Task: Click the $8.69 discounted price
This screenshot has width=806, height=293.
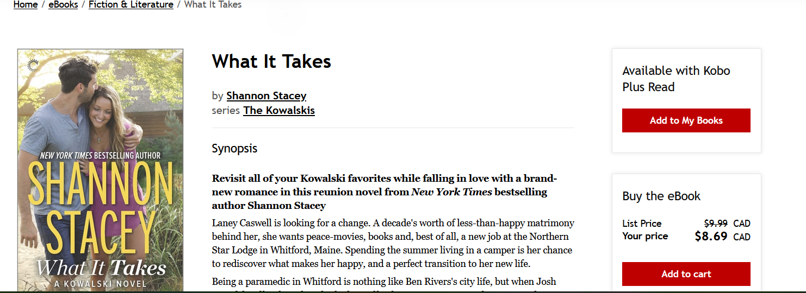Action: 711,237
